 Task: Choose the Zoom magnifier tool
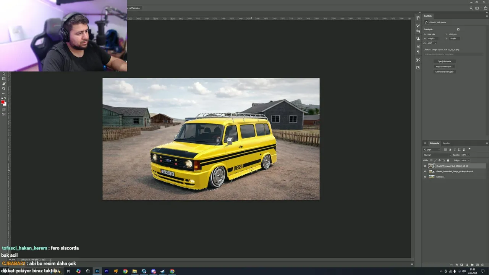(x=4, y=89)
